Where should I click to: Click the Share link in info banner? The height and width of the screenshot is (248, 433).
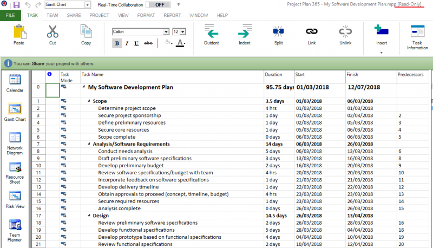point(38,63)
